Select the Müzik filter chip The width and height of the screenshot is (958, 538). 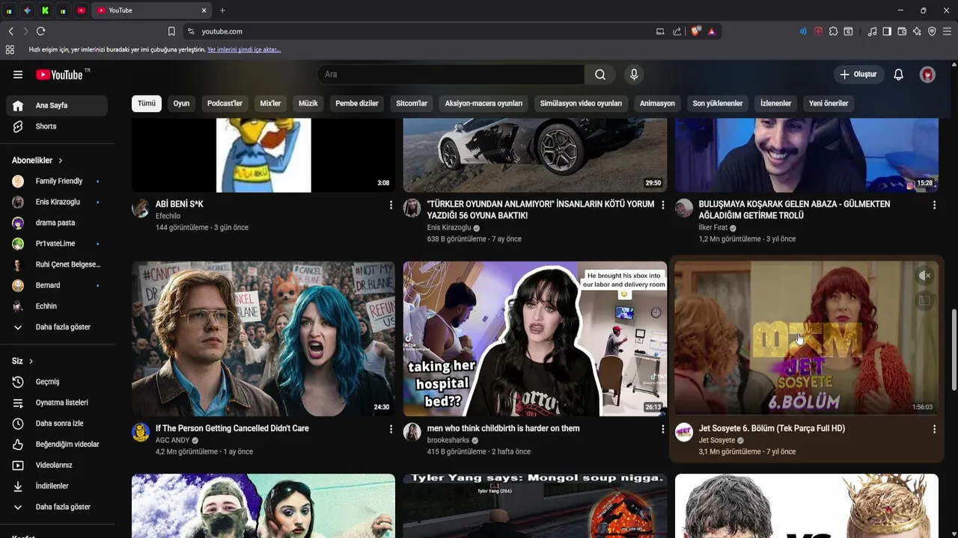click(308, 104)
